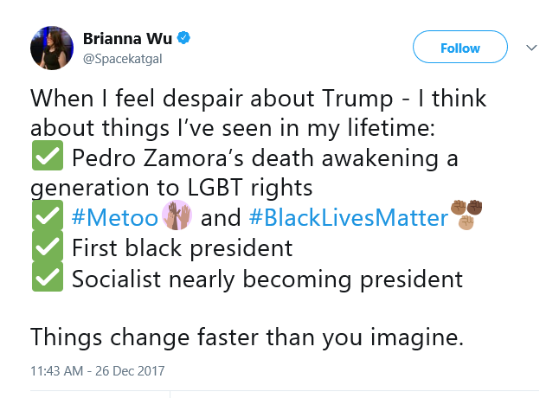Click the raised fists emoji after #BlackLivesMatter

466,215
